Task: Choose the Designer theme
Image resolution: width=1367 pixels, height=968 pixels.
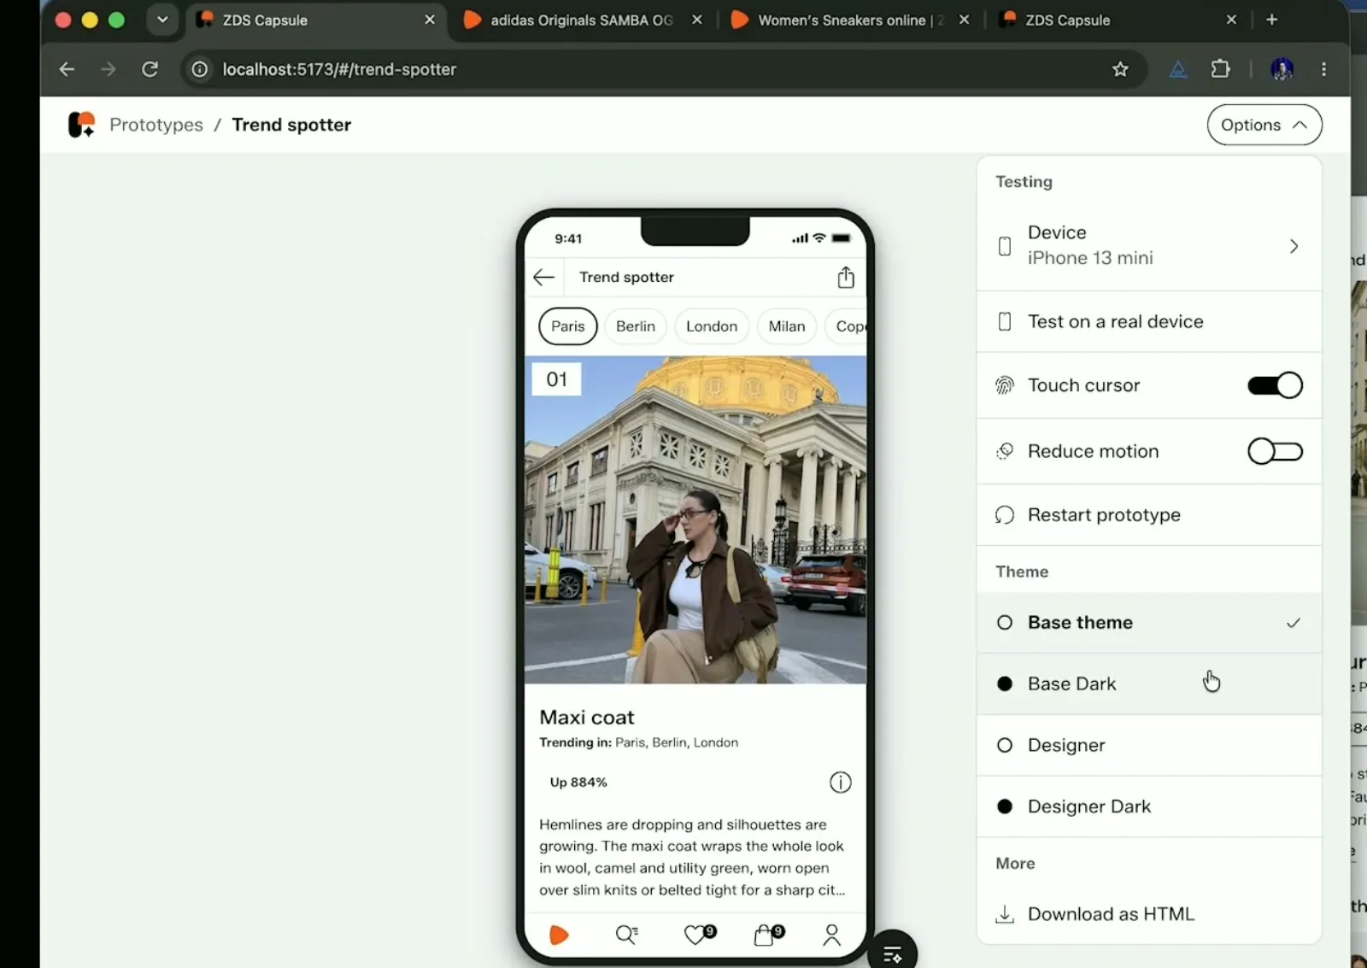Action: pyautogui.click(x=1149, y=745)
